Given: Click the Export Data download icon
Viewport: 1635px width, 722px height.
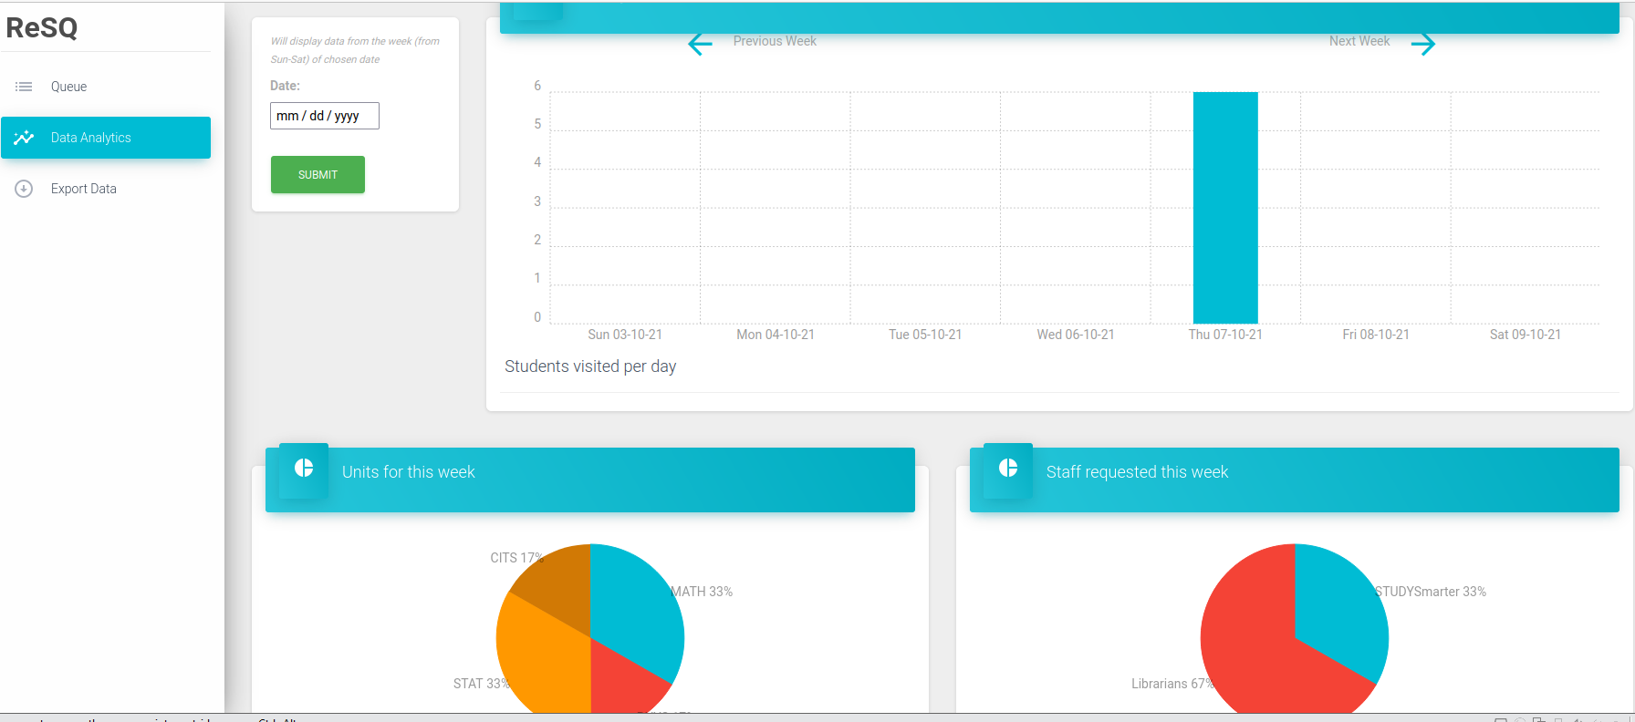Looking at the screenshot, I should click(24, 189).
